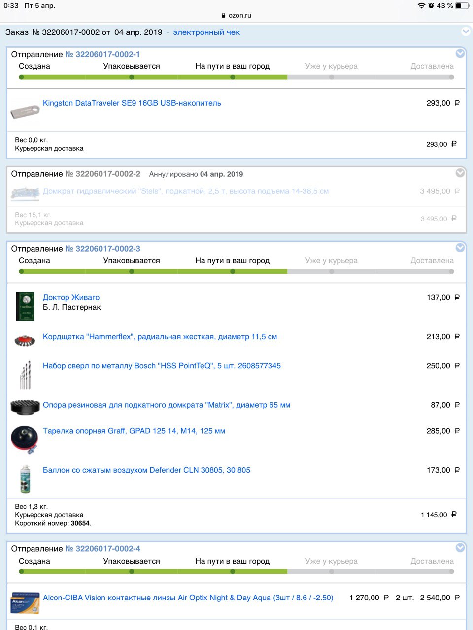
Task: Open shipment number 32206017-0002-1 link
Action: (103, 55)
